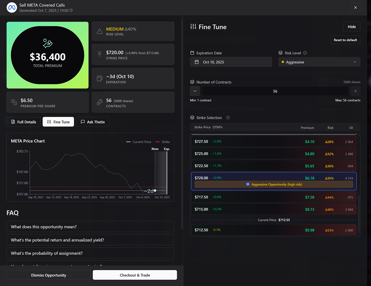
Task: Click the calendar icon in expiration date field
Action: pos(197,62)
